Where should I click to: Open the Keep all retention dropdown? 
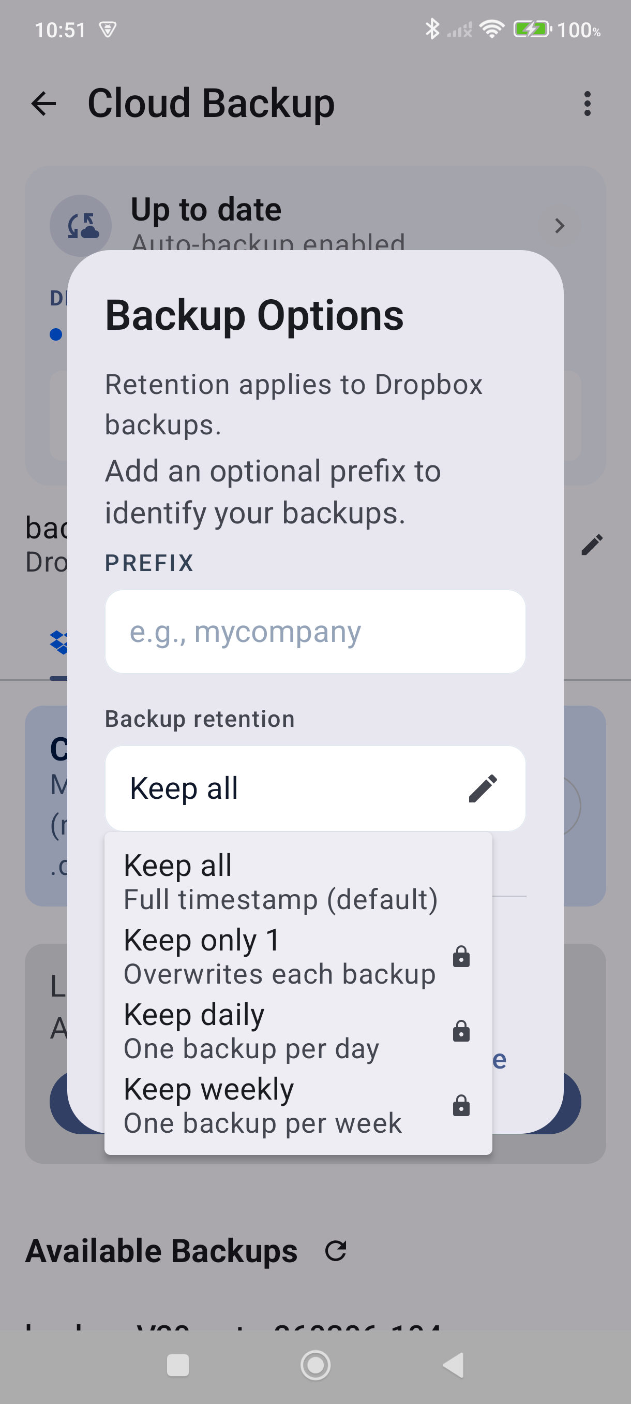pos(294,788)
